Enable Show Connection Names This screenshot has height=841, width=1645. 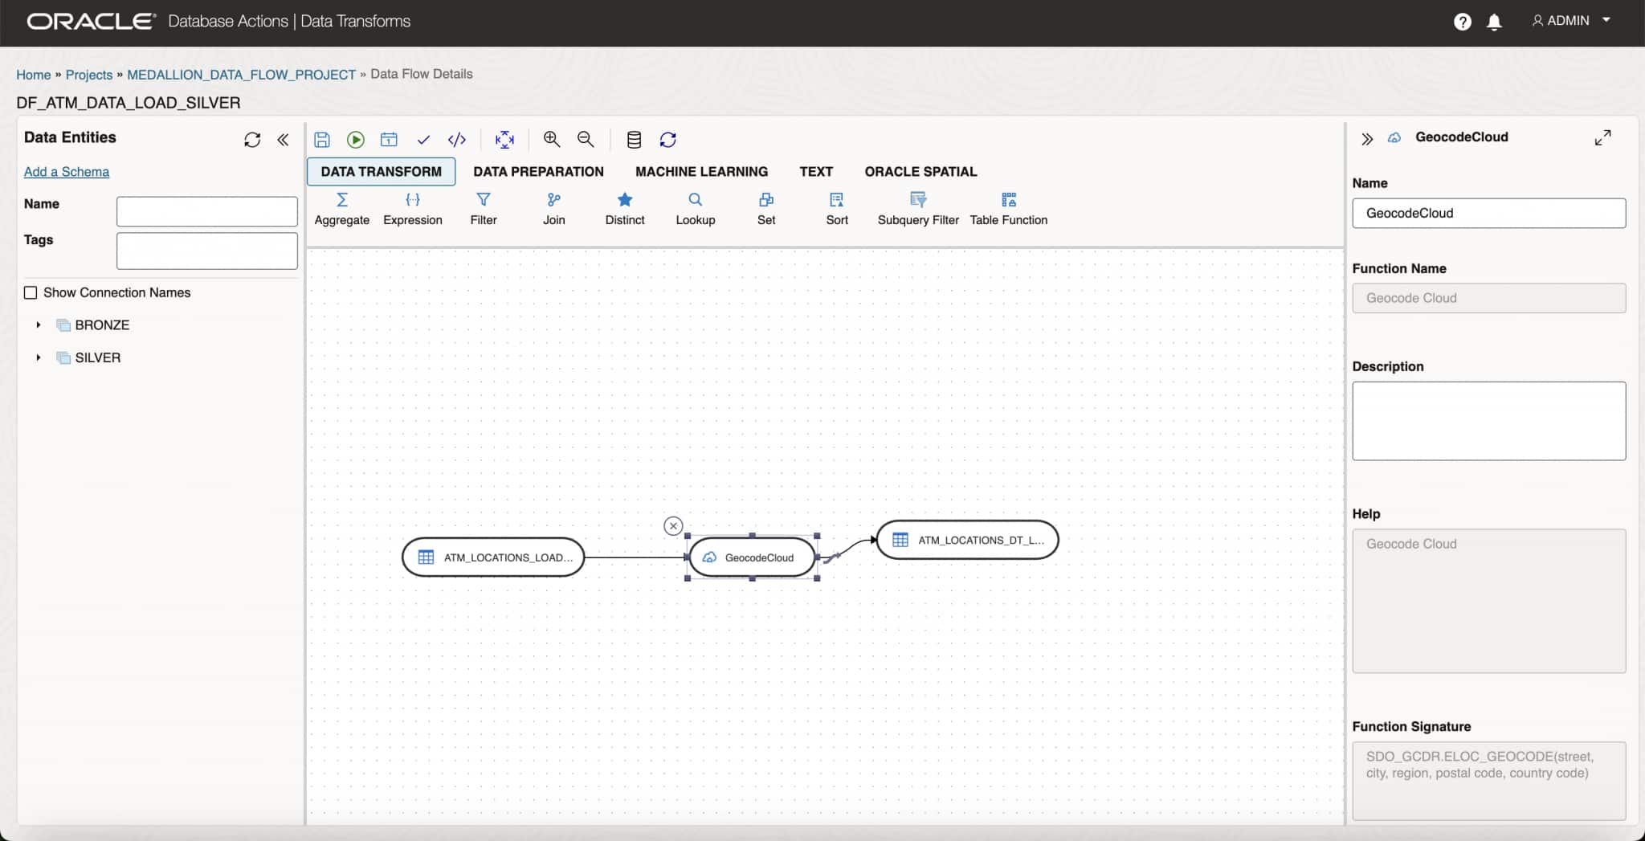coord(31,292)
